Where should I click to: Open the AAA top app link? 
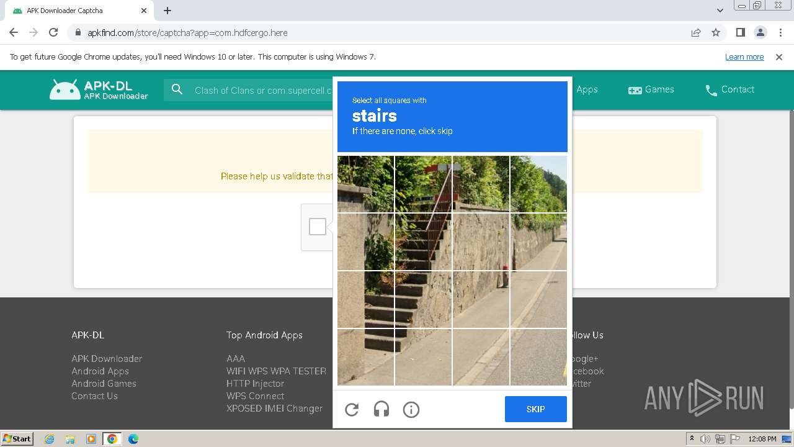click(236, 359)
